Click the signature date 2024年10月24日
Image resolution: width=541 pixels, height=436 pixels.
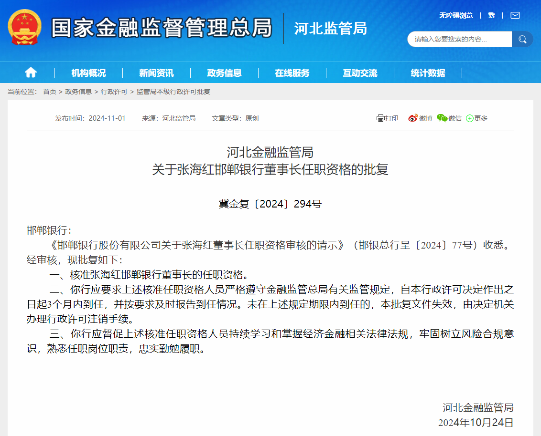[476, 423]
